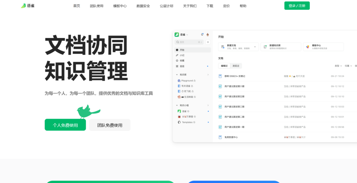
Task: Open the 模板中心 card in 开始
Action: 323,47
